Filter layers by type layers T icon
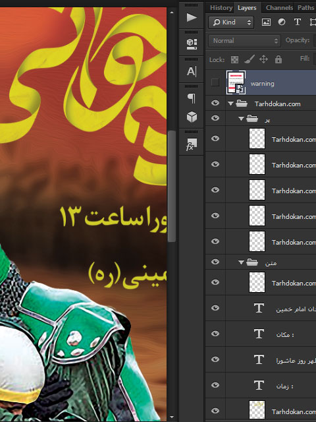The height and width of the screenshot is (422, 316). (x=297, y=22)
